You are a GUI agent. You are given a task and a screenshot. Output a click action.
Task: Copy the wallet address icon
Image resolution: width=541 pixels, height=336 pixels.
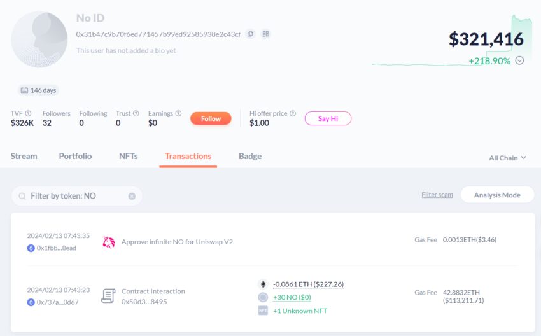click(x=250, y=34)
